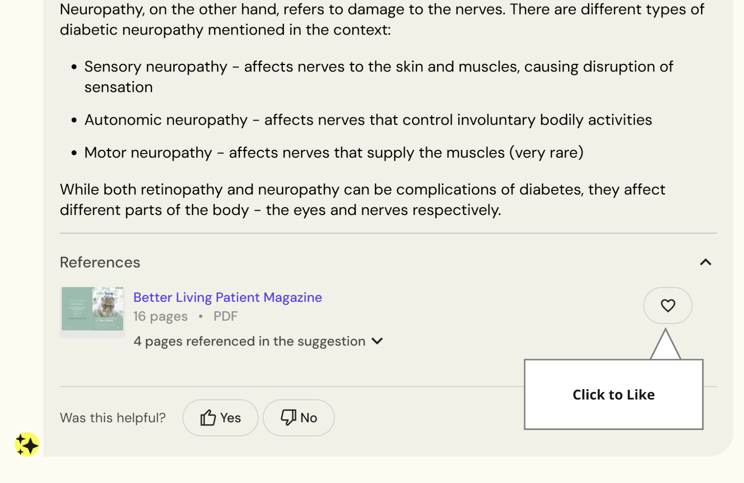Click the Motor neuropathy bullet point
This screenshot has width=744, height=483.
[334, 153]
